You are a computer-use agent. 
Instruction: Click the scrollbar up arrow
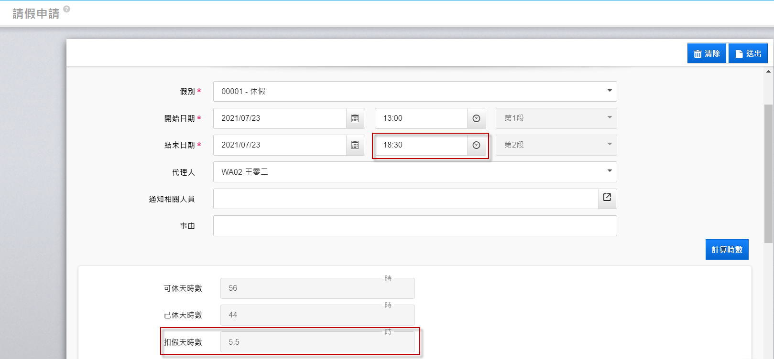[x=768, y=72]
